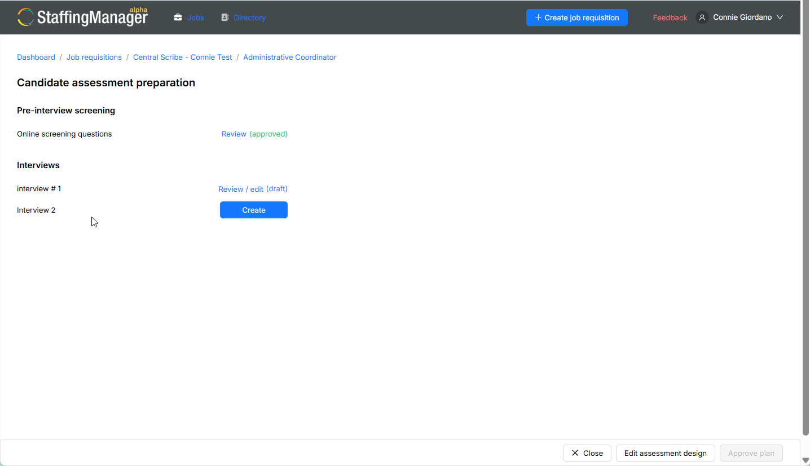Click the StaffingManager logo
810x466 pixels.
pyautogui.click(x=82, y=17)
